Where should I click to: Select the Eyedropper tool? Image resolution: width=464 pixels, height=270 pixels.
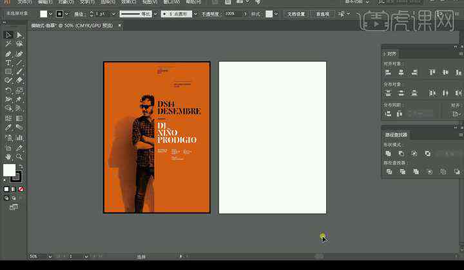pos(8,127)
